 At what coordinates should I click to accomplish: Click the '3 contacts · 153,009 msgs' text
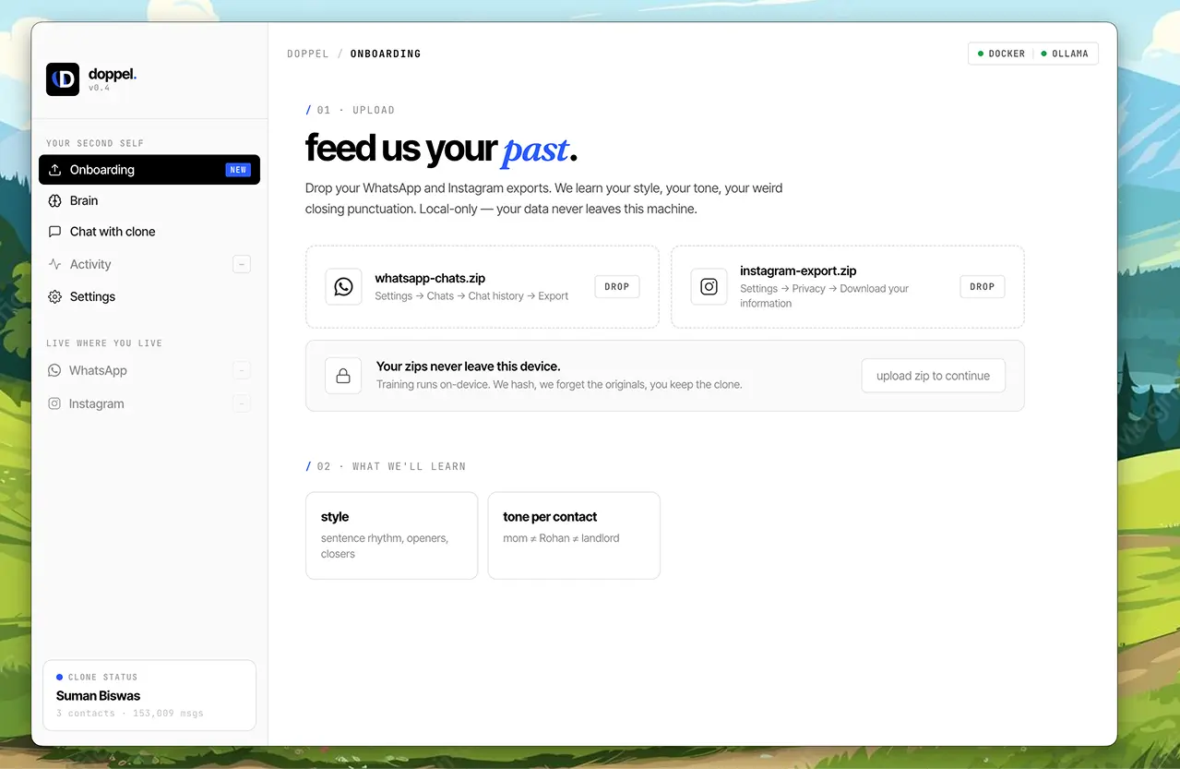130,714
